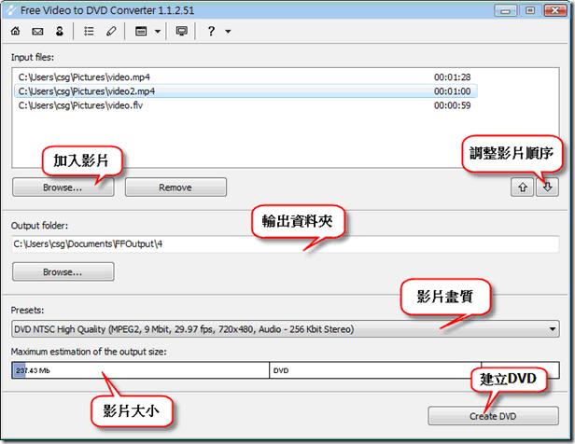Click the 00:00:59 duration value
The height and width of the screenshot is (444, 575).
[x=452, y=105]
